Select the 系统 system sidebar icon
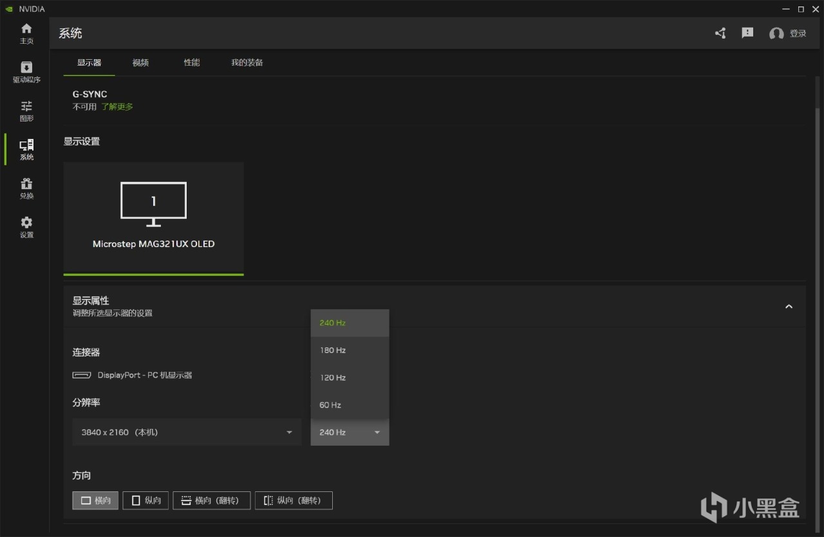 pyautogui.click(x=26, y=150)
